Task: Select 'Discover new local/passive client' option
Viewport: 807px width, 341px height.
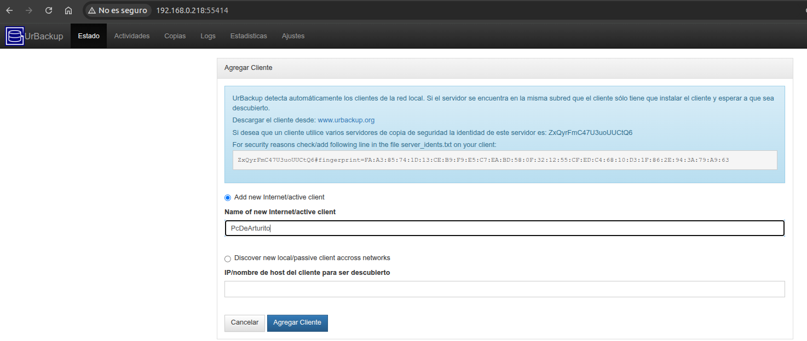Action: point(228,258)
